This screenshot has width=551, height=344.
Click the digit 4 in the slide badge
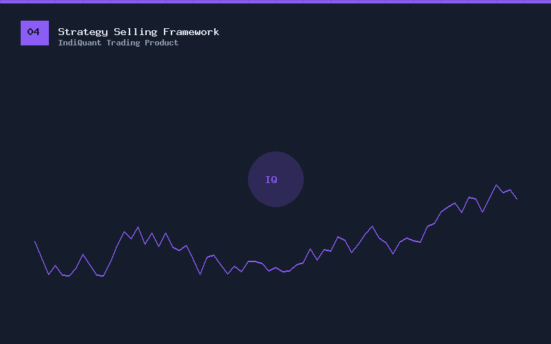pyautogui.click(x=37, y=32)
